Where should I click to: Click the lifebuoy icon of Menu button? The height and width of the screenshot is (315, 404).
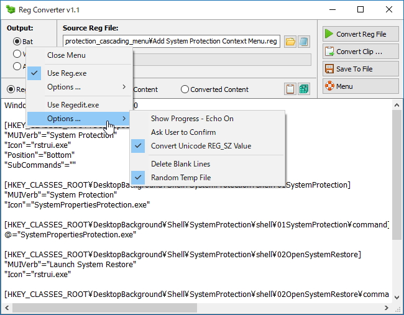point(329,86)
